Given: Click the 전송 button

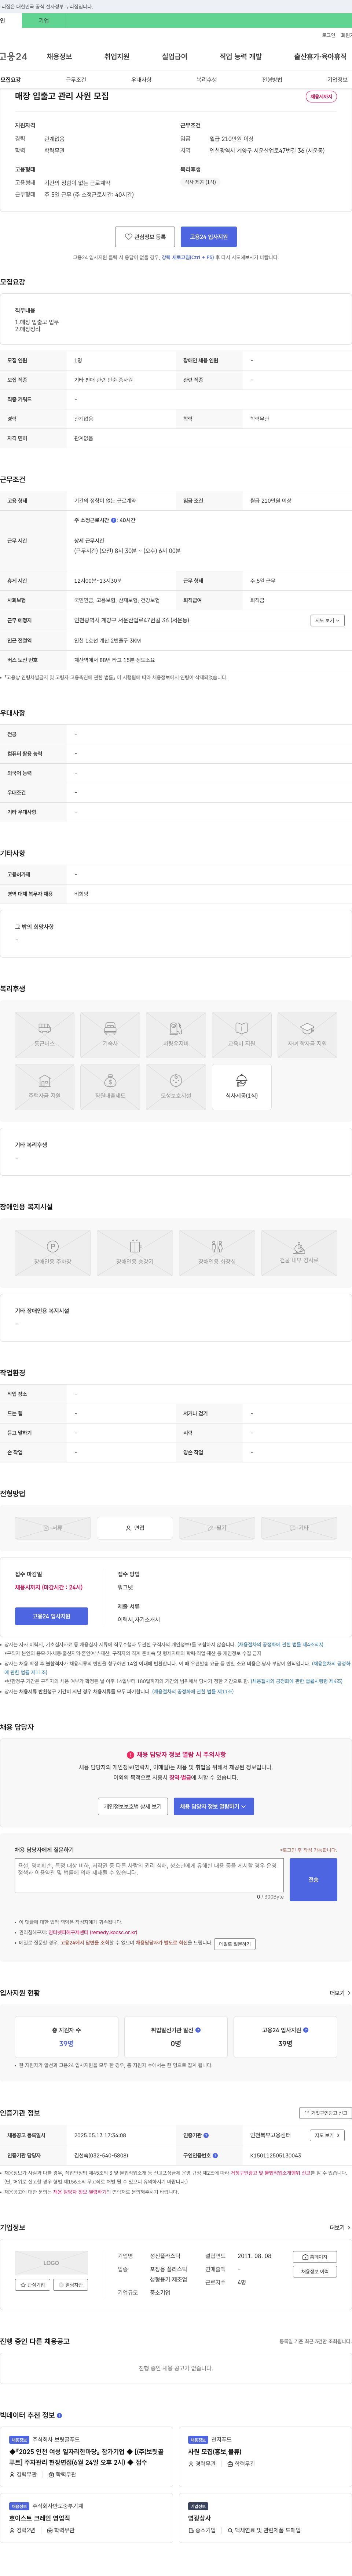Looking at the screenshot, I should (313, 1879).
